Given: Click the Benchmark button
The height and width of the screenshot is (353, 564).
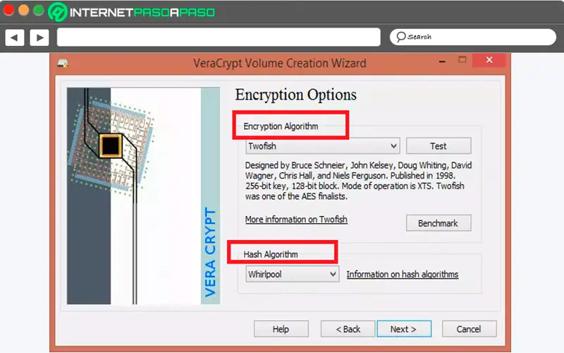Looking at the screenshot, I should [439, 223].
